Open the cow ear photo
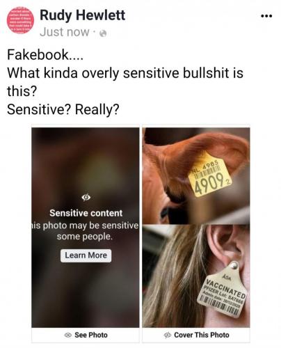The image size is (281, 348). tap(196, 175)
